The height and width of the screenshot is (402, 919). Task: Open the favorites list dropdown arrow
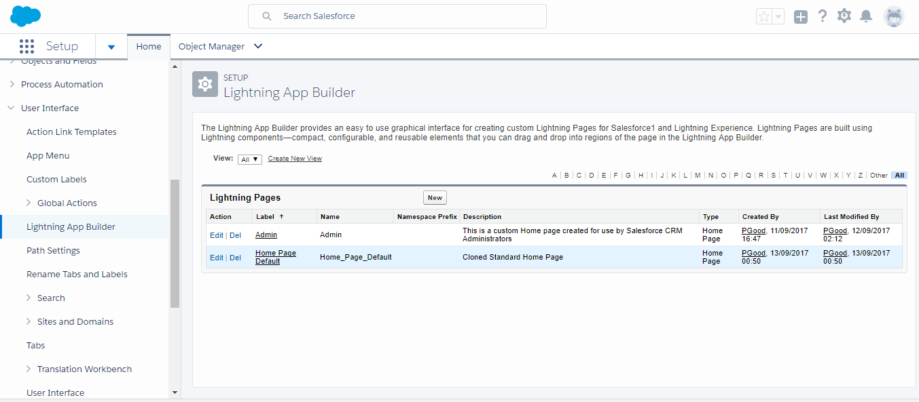pos(778,16)
